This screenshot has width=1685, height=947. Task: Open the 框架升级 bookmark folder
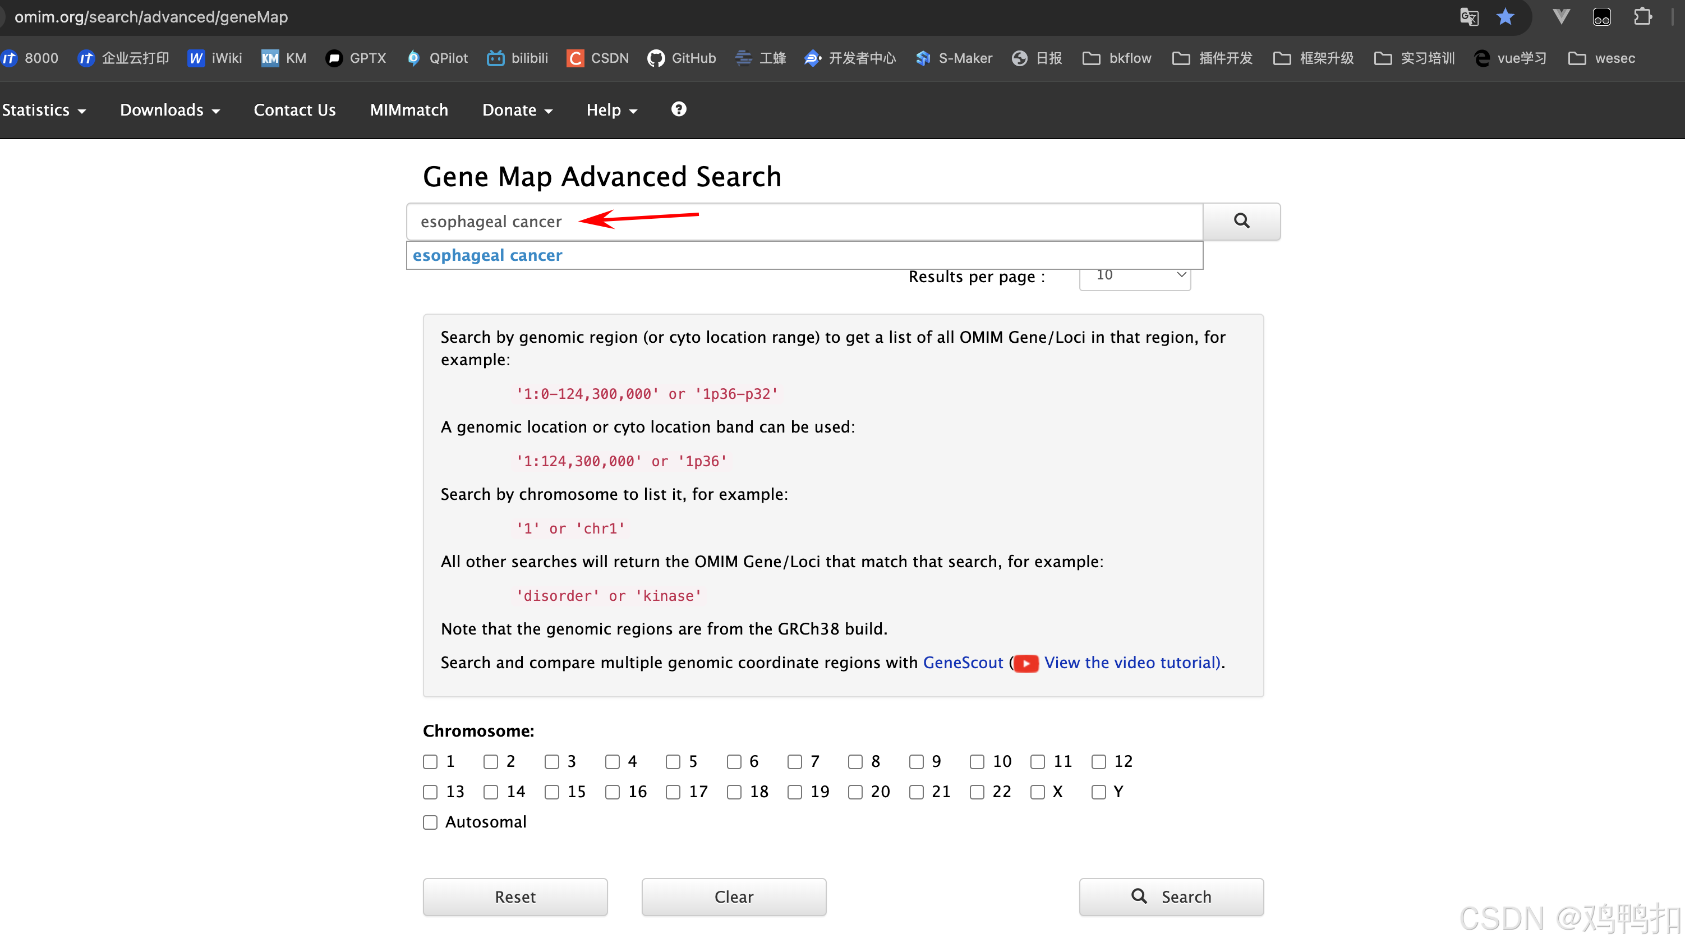click(x=1314, y=58)
